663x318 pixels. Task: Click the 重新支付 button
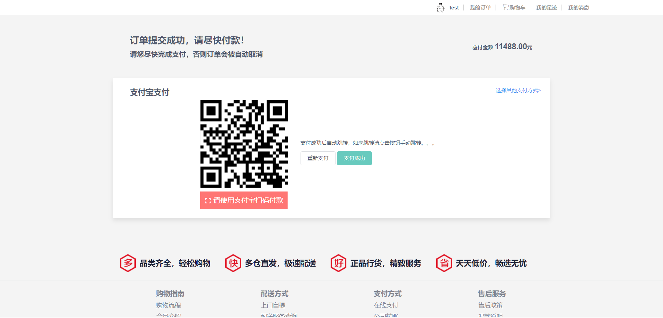coord(318,158)
